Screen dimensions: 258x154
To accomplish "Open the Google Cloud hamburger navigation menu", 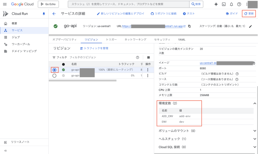I will coord(5,4).
